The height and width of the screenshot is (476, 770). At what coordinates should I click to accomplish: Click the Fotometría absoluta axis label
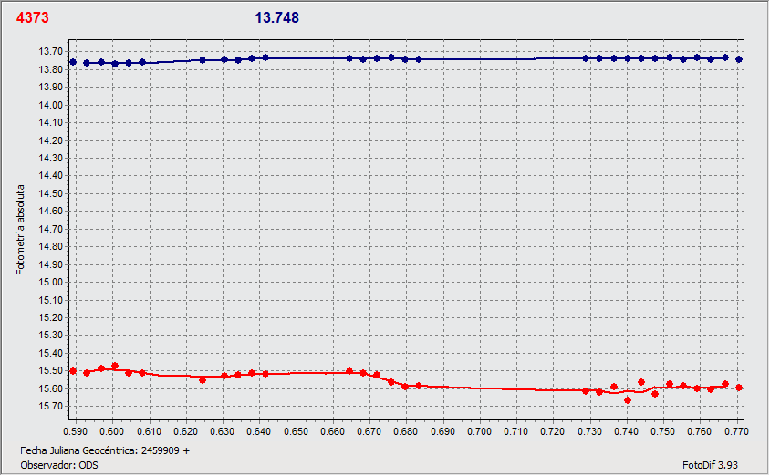click(x=20, y=230)
